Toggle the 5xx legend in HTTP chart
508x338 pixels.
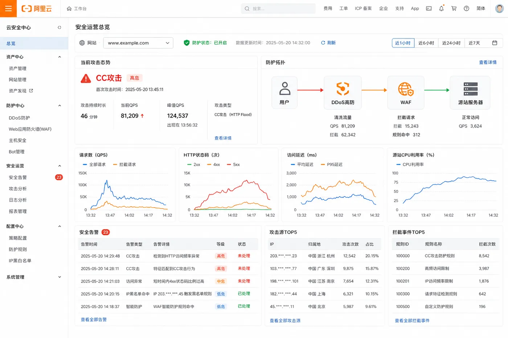coord(233,164)
